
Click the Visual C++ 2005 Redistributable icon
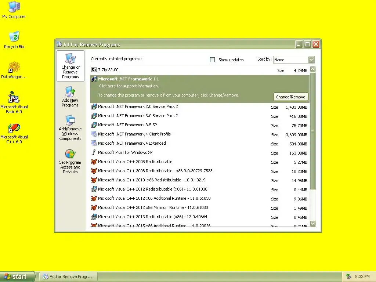[94, 162]
